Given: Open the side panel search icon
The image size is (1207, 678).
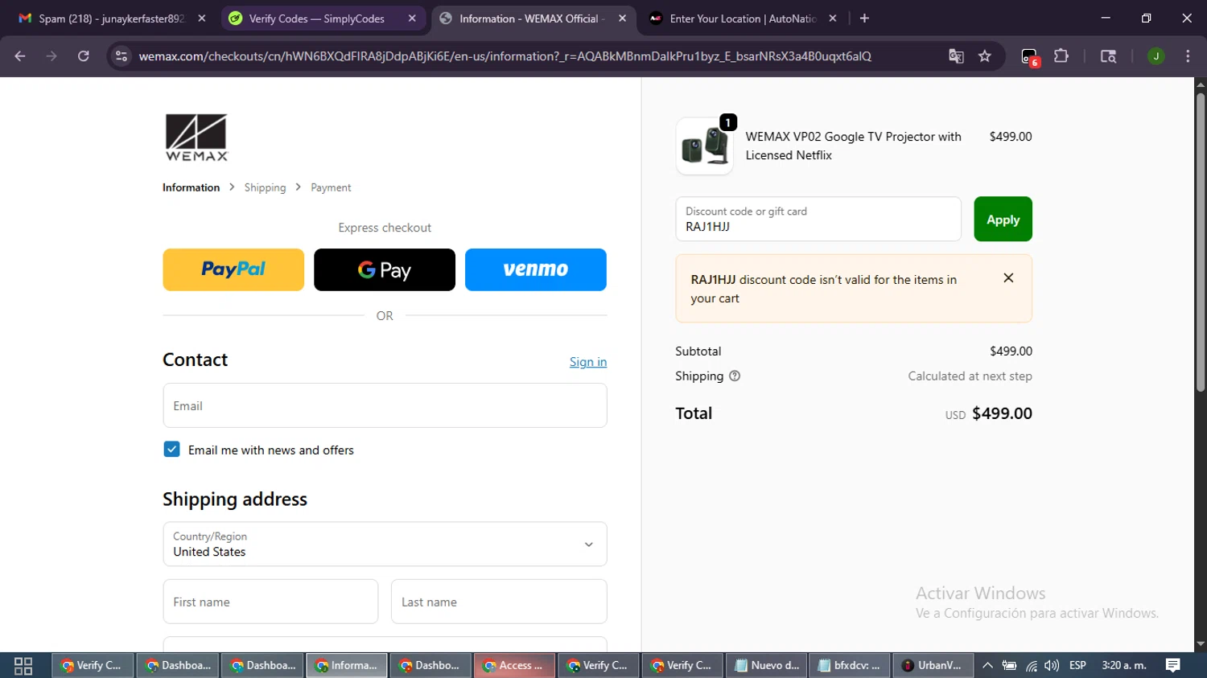Looking at the screenshot, I should [x=1108, y=56].
